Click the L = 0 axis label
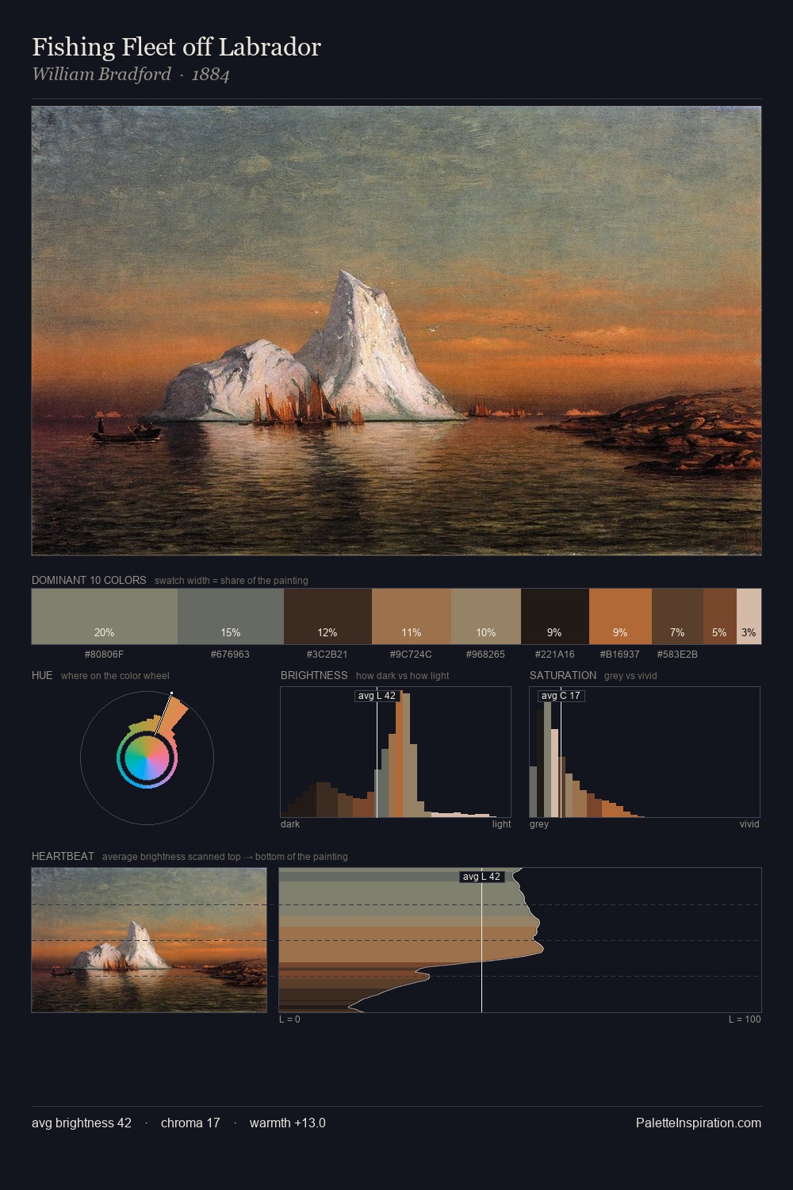Screen dimensions: 793x1190 pyautogui.click(x=289, y=1019)
